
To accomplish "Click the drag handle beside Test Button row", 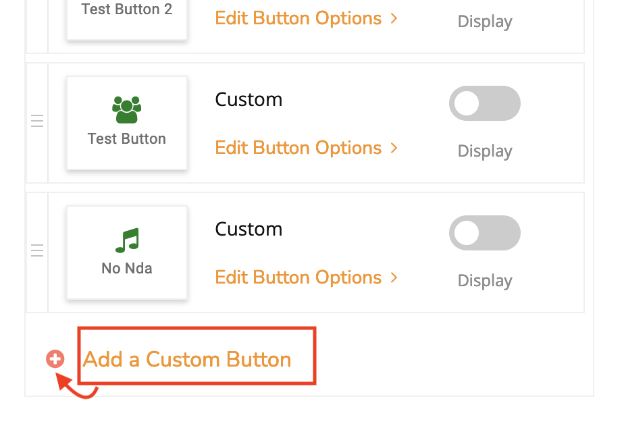I will [37, 122].
